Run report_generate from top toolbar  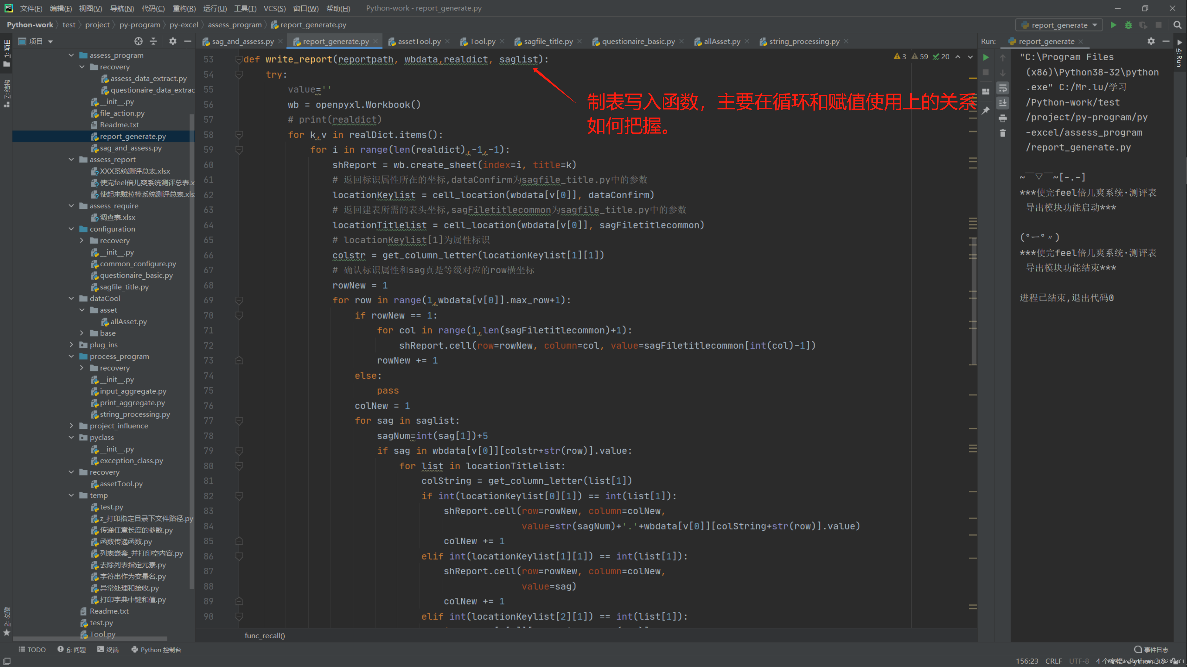1113,25
